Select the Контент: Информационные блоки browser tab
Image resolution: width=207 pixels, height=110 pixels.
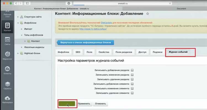pyautogui.click(x=62, y=9)
